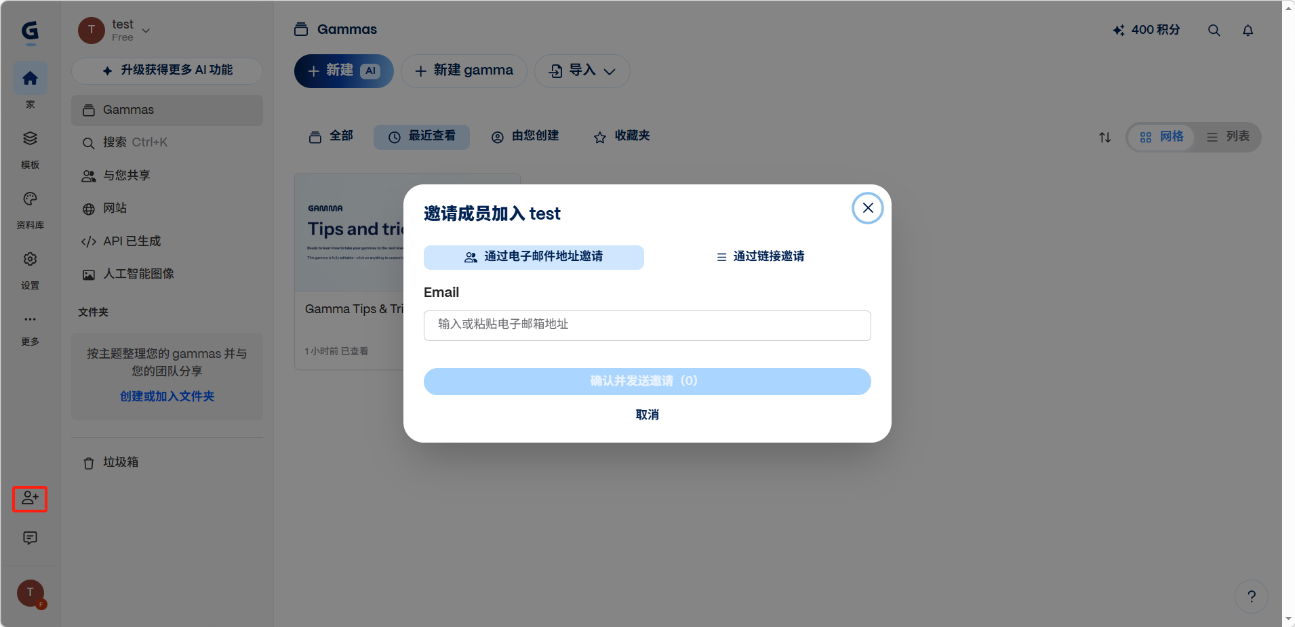Click the notifications bell icon
This screenshot has width=1295, height=627.
[x=1248, y=31]
